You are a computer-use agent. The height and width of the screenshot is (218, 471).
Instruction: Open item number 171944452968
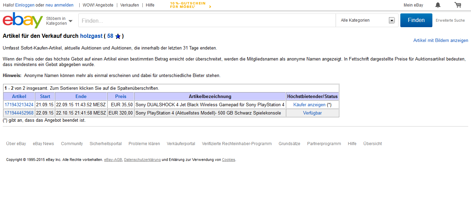(x=19, y=113)
